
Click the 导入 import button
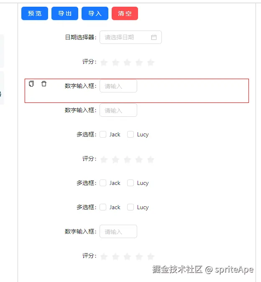95,13
